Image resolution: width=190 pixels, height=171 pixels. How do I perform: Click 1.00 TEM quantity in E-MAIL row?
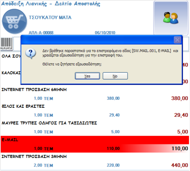click(x=43, y=149)
